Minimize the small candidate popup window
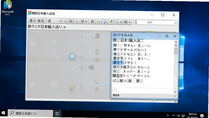The image size is (209, 118). pos(160,36)
